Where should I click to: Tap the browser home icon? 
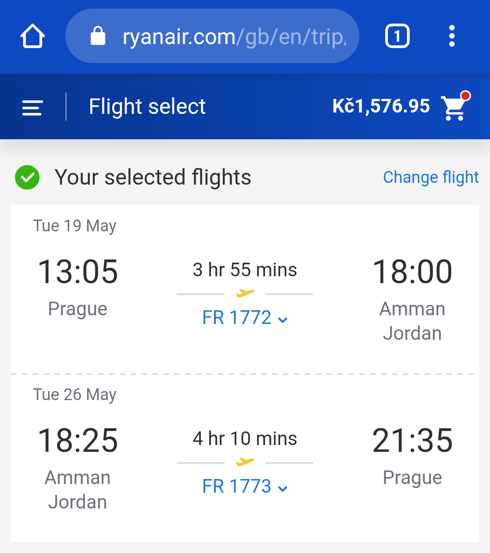click(x=33, y=36)
